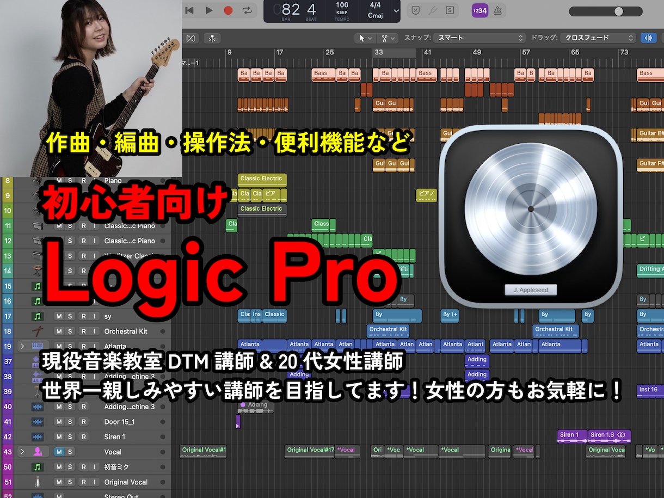
Task: Expand the Vocal track stack
Action: (22, 452)
